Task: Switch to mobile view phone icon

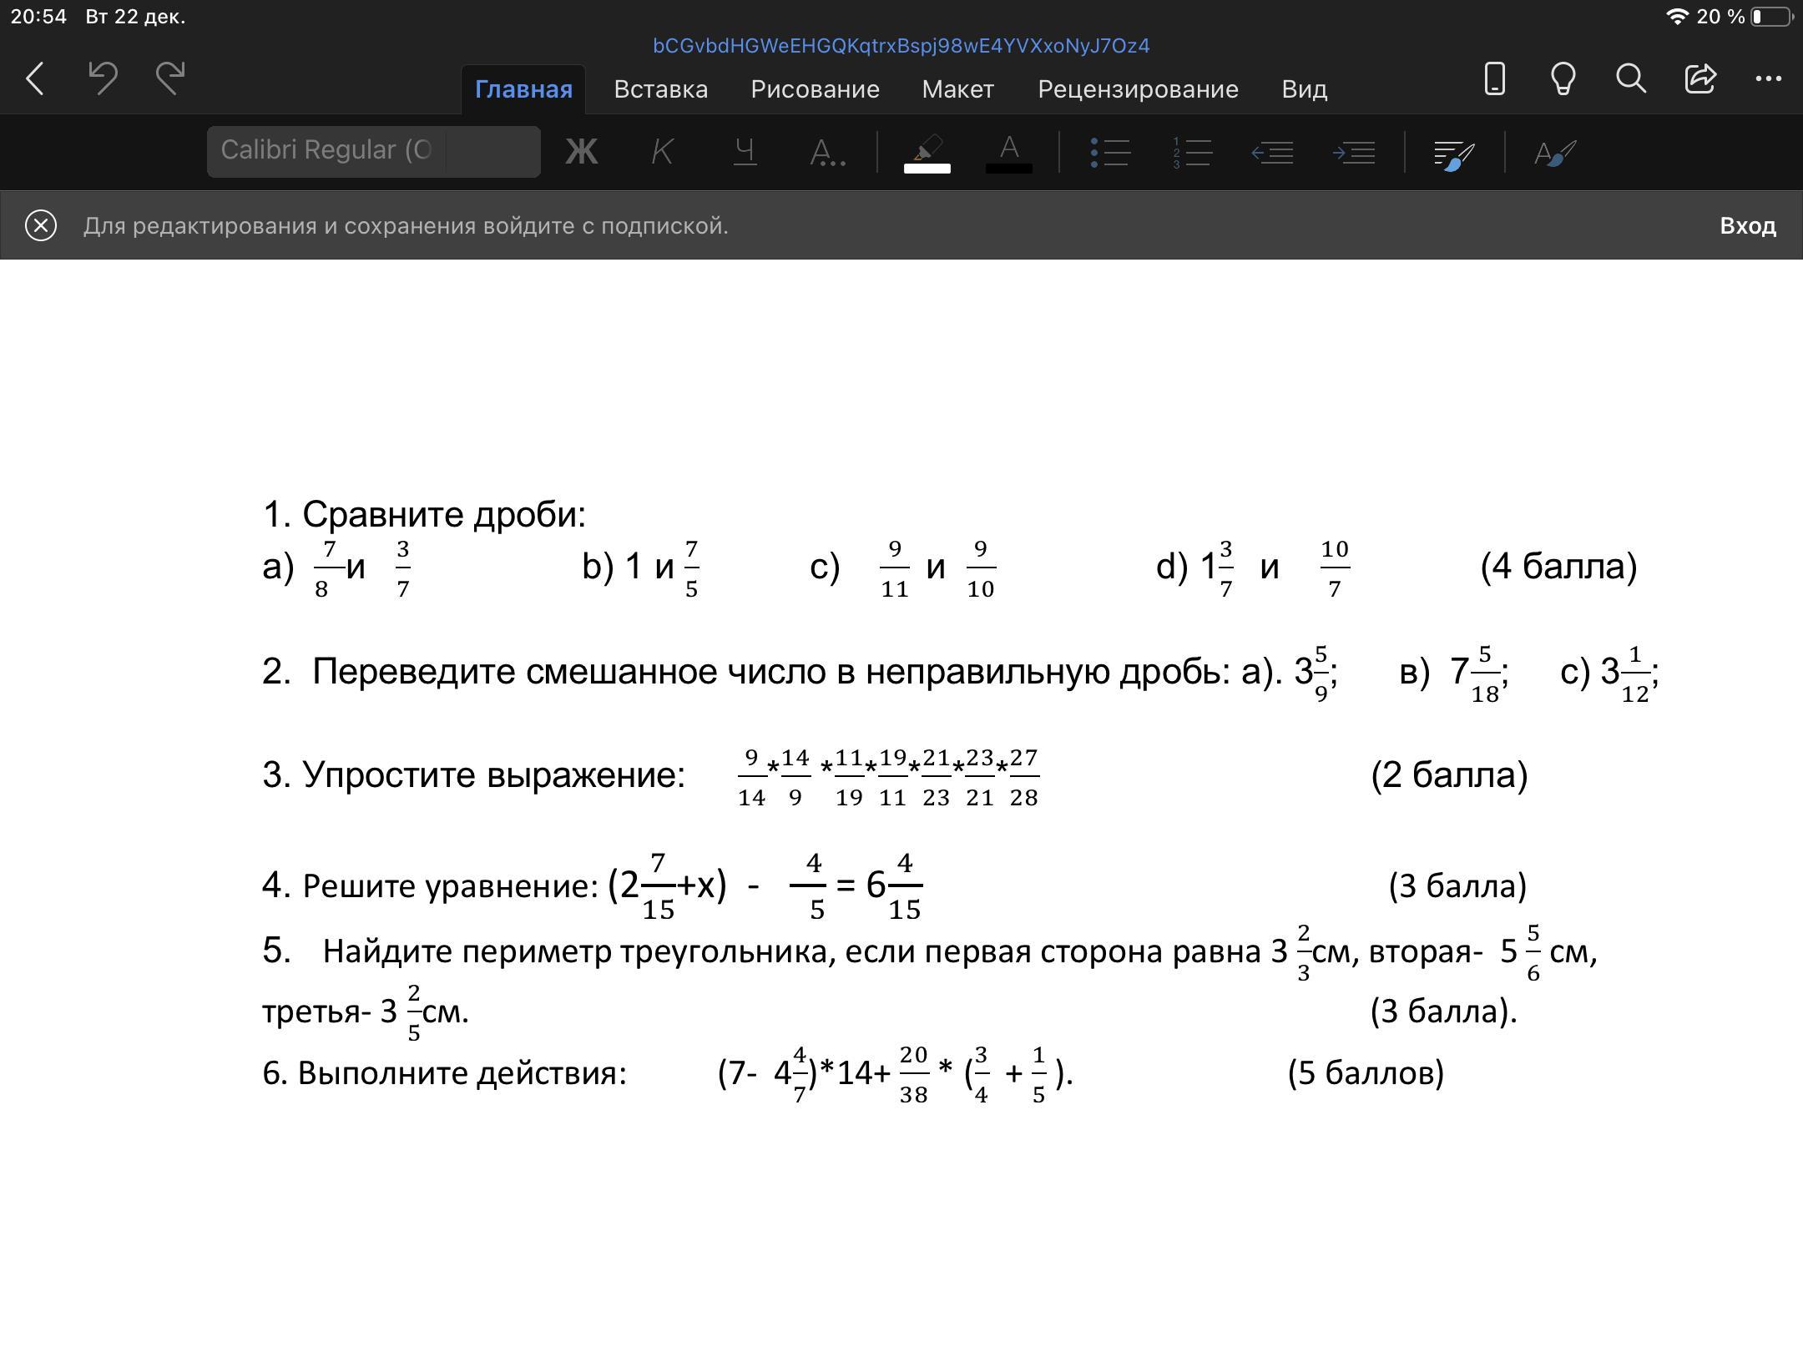Action: click(1494, 78)
